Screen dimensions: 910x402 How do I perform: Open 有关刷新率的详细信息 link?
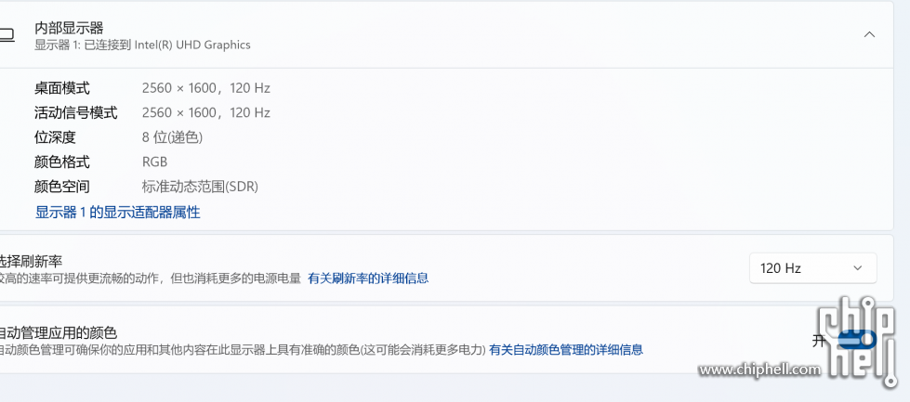pyautogui.click(x=368, y=278)
